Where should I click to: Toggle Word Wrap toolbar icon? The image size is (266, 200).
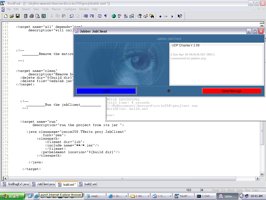(100, 16)
